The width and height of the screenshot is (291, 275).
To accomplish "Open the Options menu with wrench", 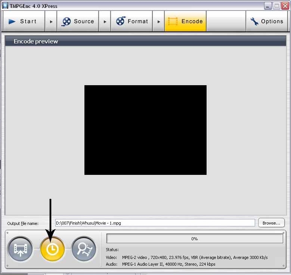I will point(267,21).
